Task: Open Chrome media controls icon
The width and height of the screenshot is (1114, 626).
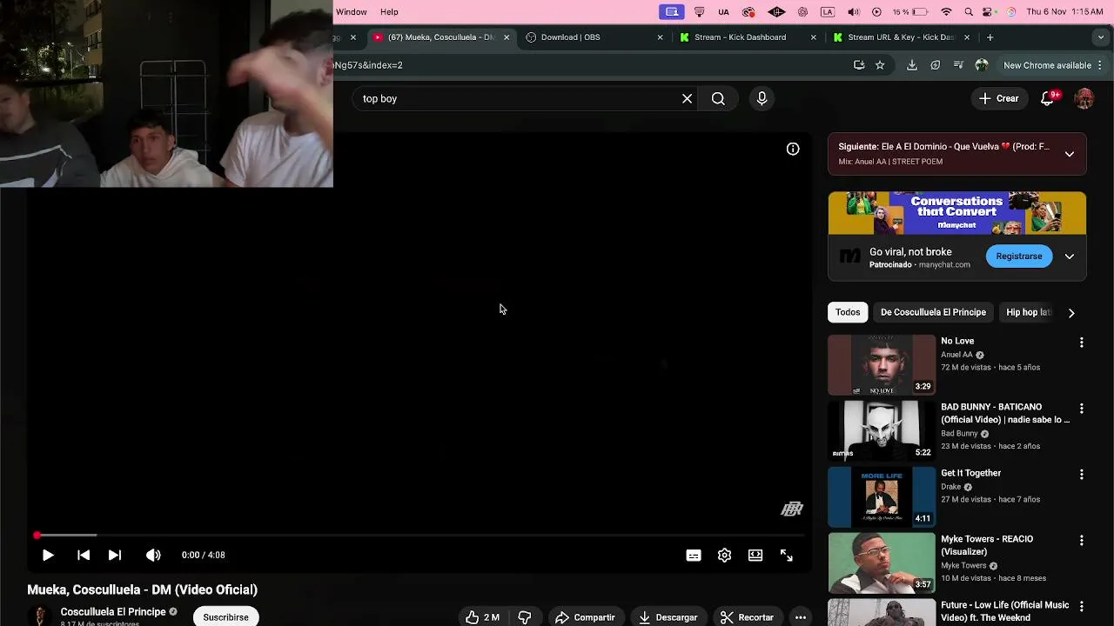Action: pos(958,65)
